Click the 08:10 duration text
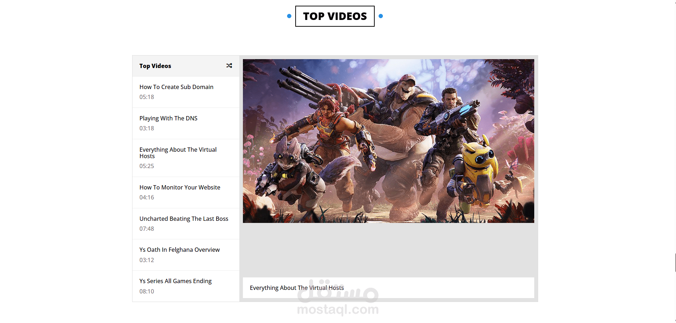The width and height of the screenshot is (676, 323). (x=147, y=291)
